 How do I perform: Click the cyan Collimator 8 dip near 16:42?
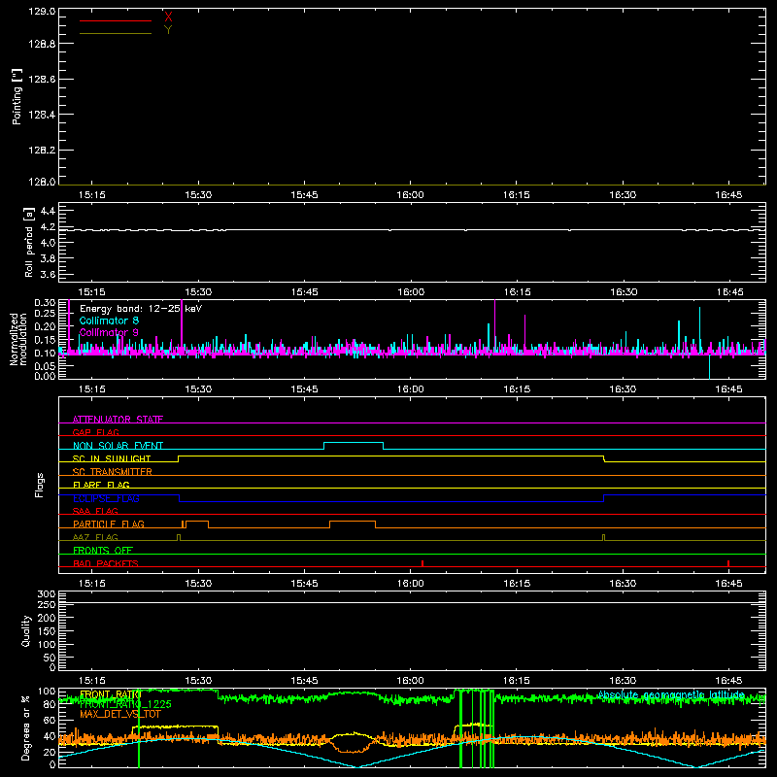pyautogui.click(x=709, y=366)
